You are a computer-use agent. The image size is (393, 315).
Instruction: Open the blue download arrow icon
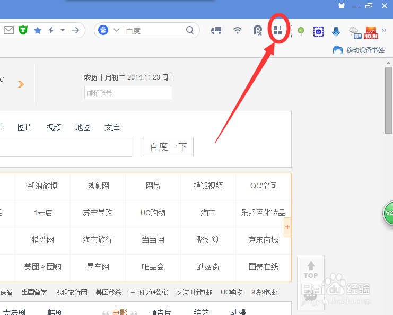[x=336, y=31]
